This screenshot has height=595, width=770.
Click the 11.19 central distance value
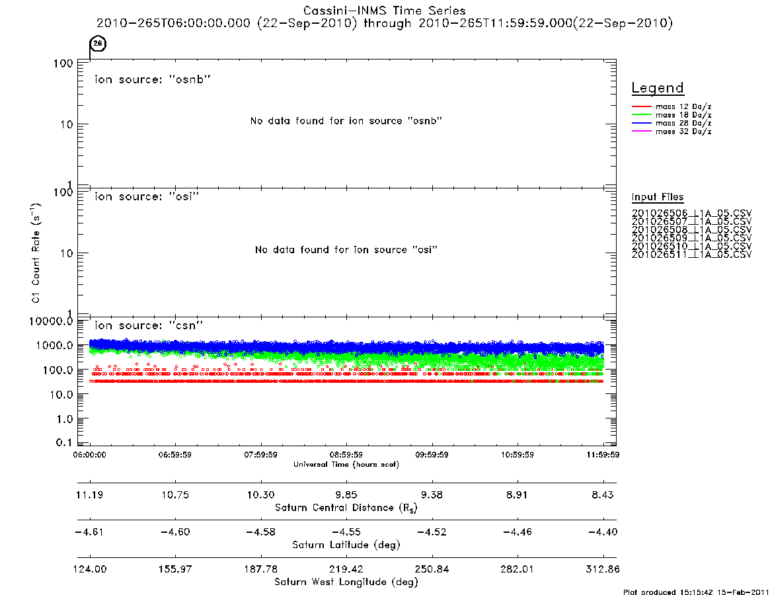(89, 495)
